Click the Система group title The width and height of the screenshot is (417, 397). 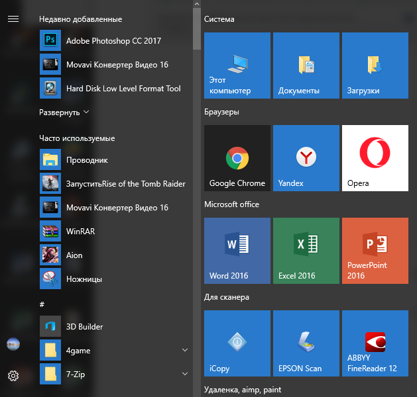click(x=219, y=19)
